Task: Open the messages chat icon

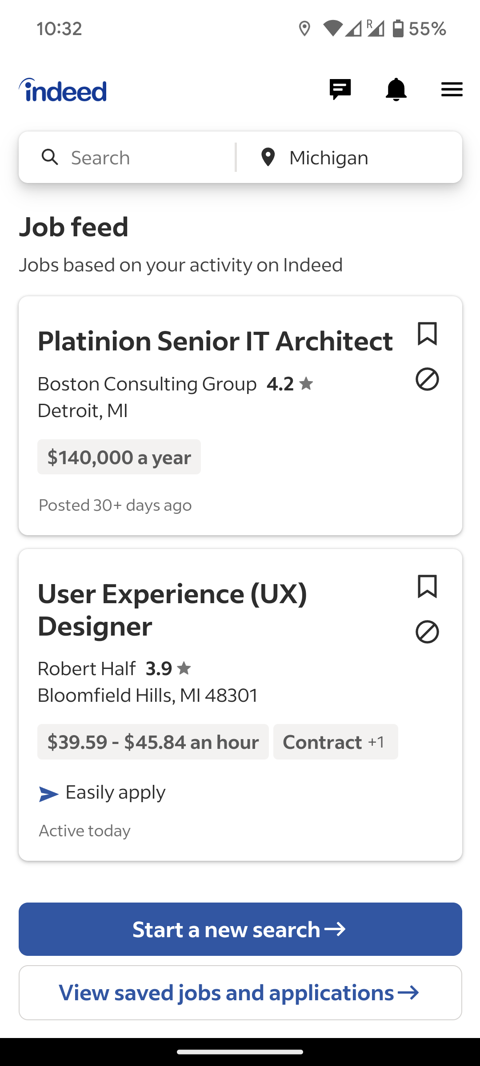Action: (340, 90)
